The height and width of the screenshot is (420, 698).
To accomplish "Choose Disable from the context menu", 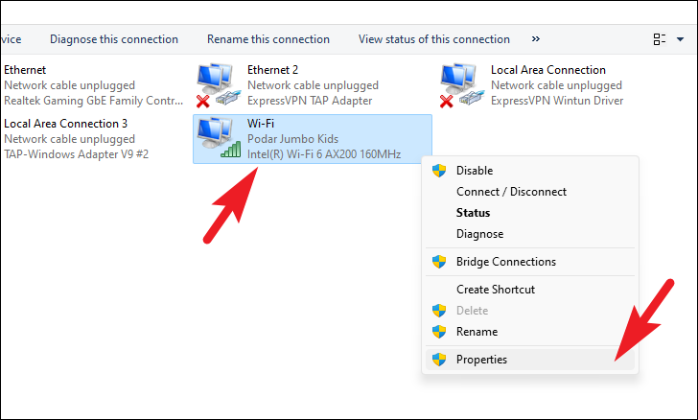I will click(529, 170).
